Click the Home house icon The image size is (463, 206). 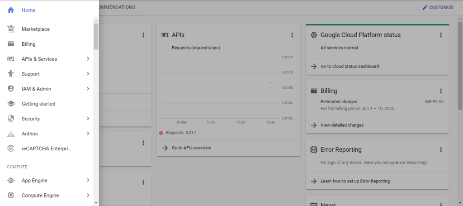[11, 10]
